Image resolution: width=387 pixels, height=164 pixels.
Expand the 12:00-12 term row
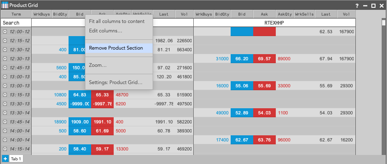pyautogui.click(x=5, y=32)
